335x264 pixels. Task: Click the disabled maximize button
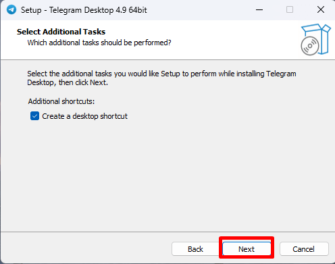point(290,10)
